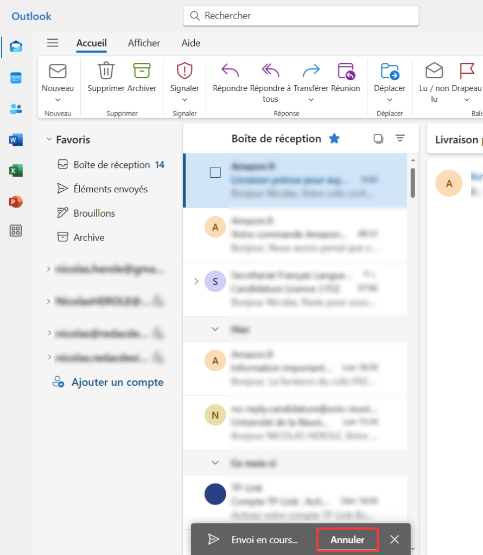
Task: Toggle the hamburger navigation pane button
Action: (x=53, y=43)
